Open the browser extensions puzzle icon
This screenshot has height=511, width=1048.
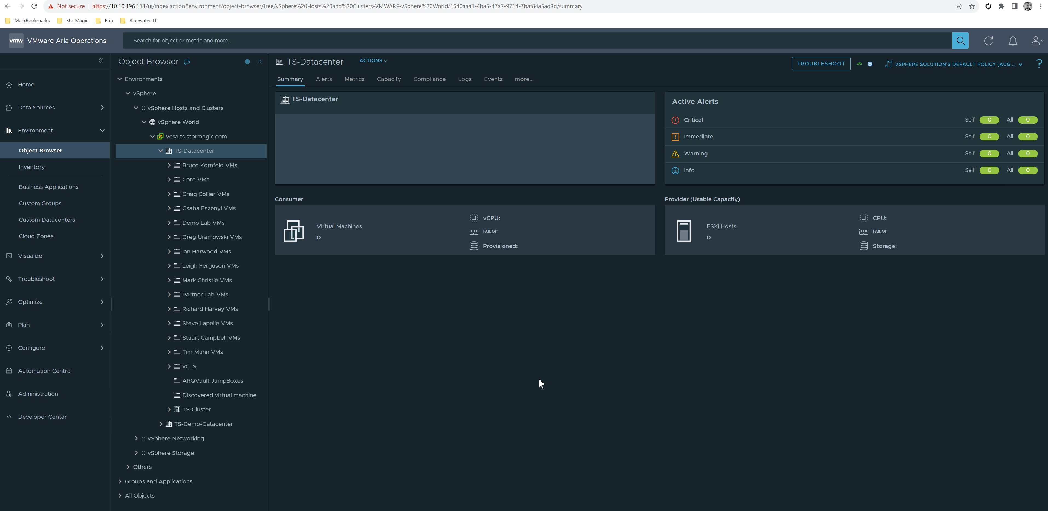point(1001,6)
